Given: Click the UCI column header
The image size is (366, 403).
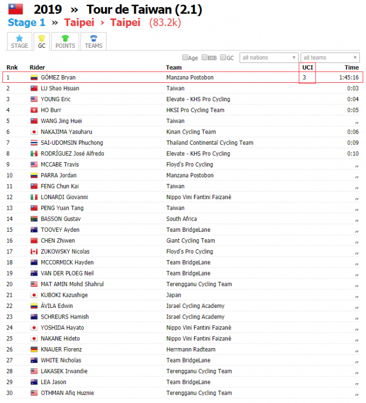Looking at the screenshot, I should point(308,68).
